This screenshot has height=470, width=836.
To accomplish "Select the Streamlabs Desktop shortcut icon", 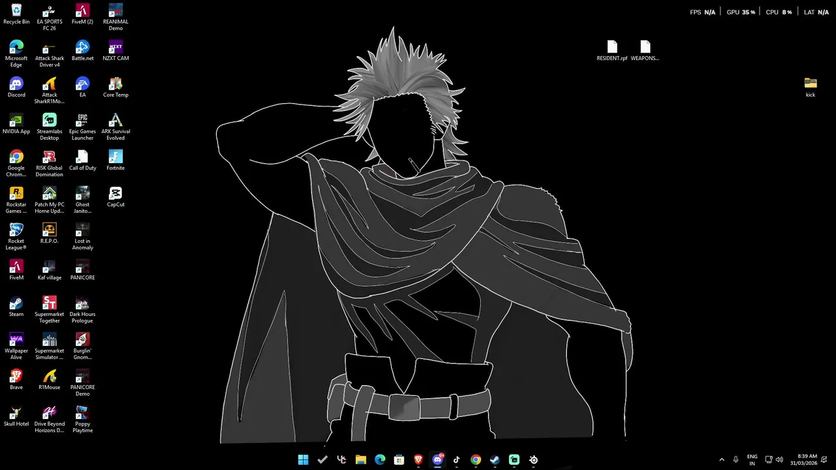I will [x=50, y=127].
